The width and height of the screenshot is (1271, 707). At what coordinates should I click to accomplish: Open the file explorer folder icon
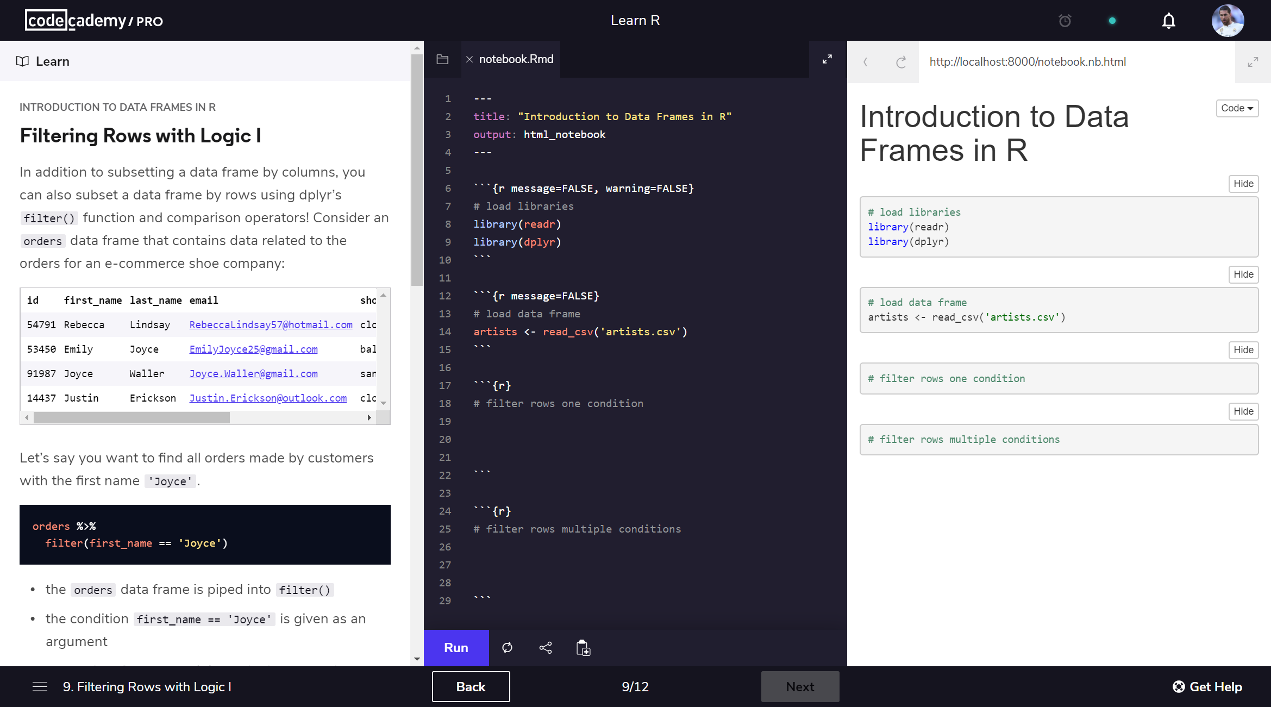[x=442, y=59]
